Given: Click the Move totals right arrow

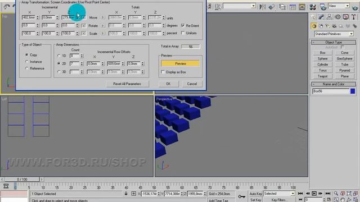Looking at the screenshot, I should 102,17.
